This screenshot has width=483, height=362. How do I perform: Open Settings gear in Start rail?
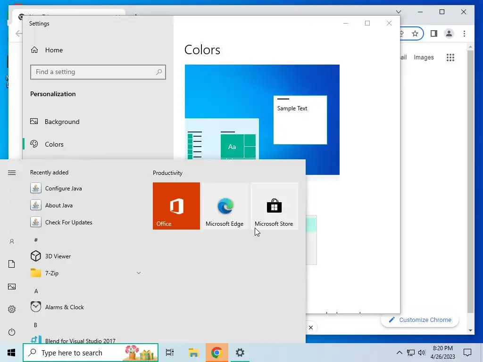tap(12, 309)
